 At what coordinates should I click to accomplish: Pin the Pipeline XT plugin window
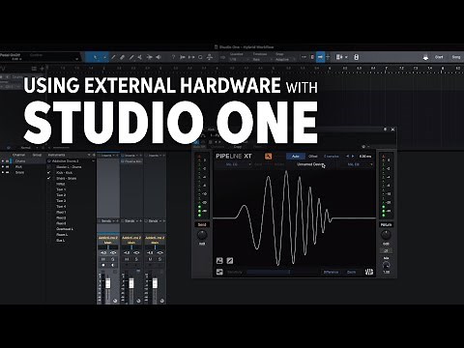(x=385, y=130)
